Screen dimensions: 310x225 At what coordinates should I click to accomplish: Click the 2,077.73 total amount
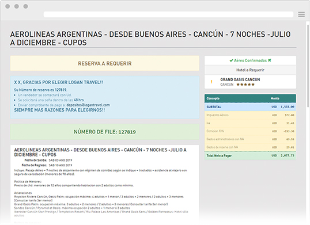(288, 155)
